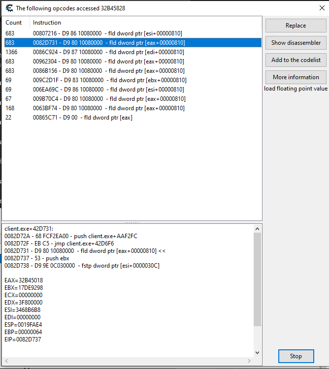The height and width of the screenshot is (369, 329).
Task: Click the EDX=3F800000 register value
Action: 24,303
